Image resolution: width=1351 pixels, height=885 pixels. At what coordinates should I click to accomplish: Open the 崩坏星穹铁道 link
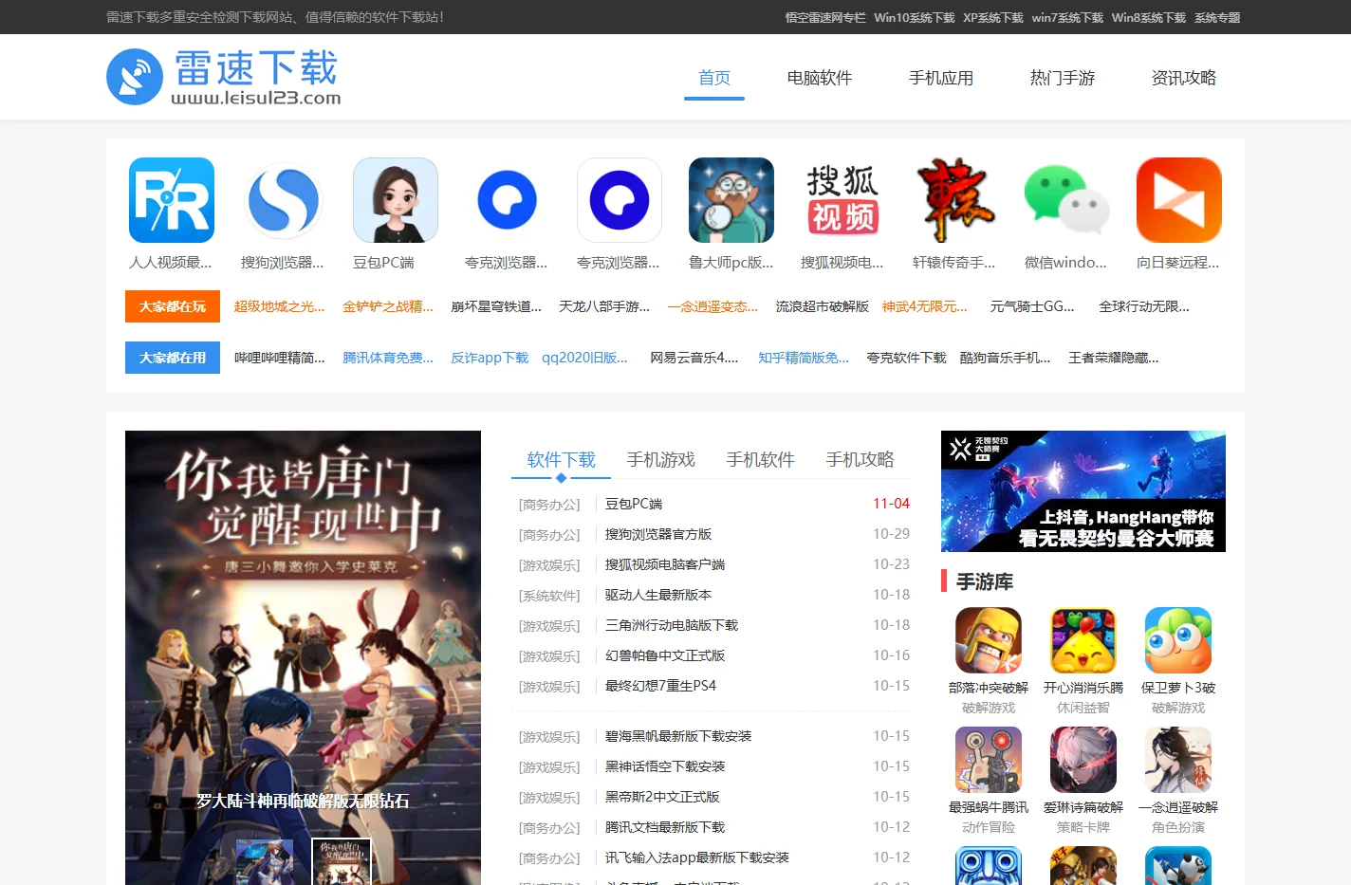coord(496,306)
